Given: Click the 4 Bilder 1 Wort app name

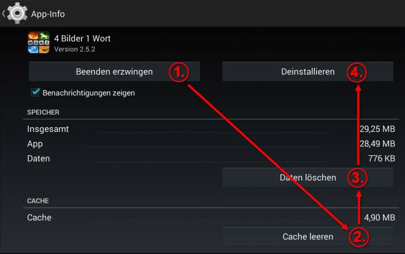Looking at the screenshot, I should [x=82, y=38].
